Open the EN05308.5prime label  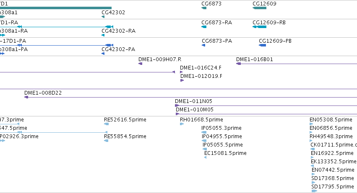331,120
